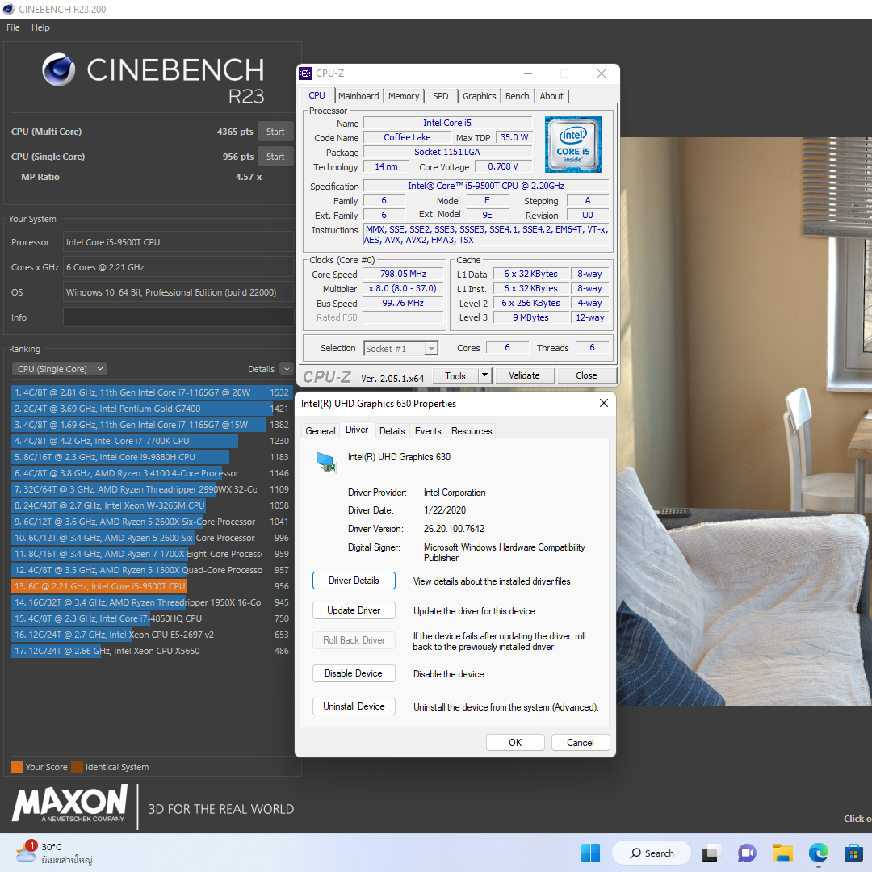Open Microsoft Store from the taskbar
Viewport: 872px width, 872px height.
tap(853, 853)
